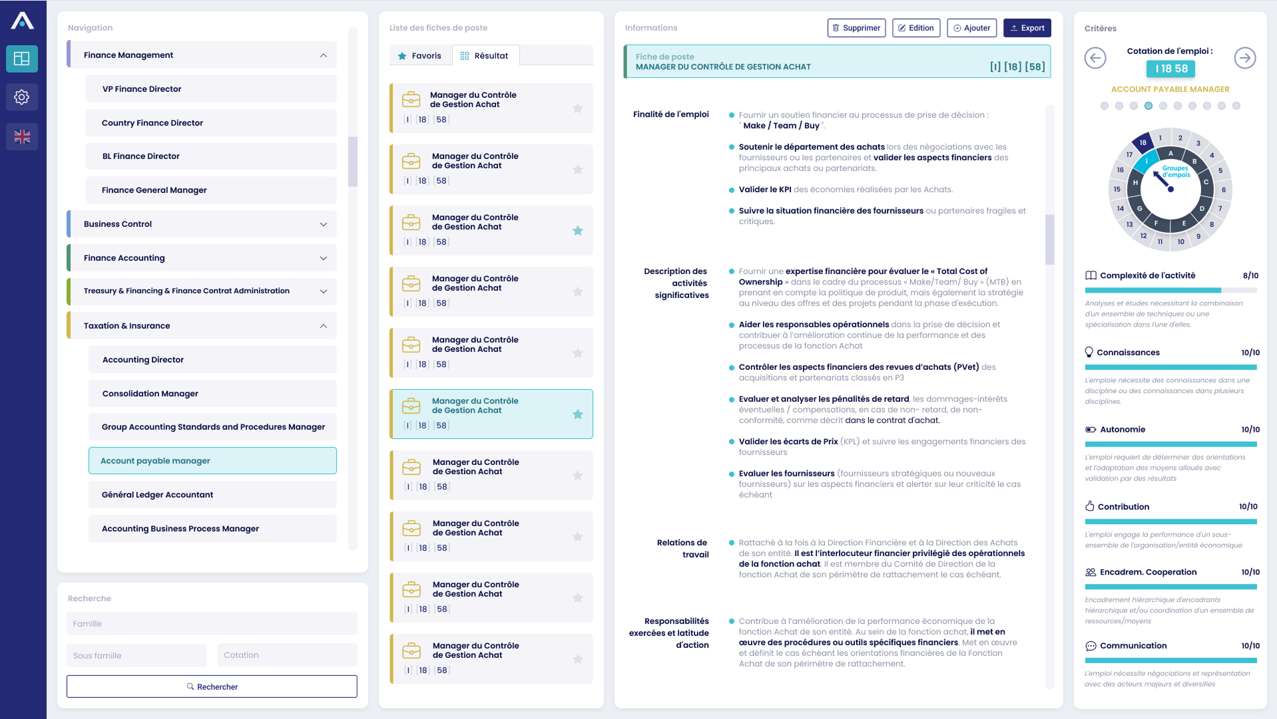
Task: Switch to the Favoris tab
Action: point(420,56)
